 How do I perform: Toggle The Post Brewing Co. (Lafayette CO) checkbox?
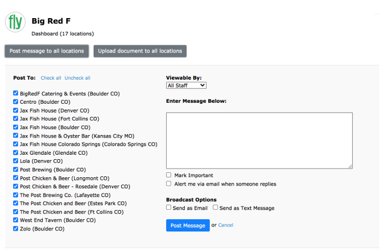click(16, 195)
